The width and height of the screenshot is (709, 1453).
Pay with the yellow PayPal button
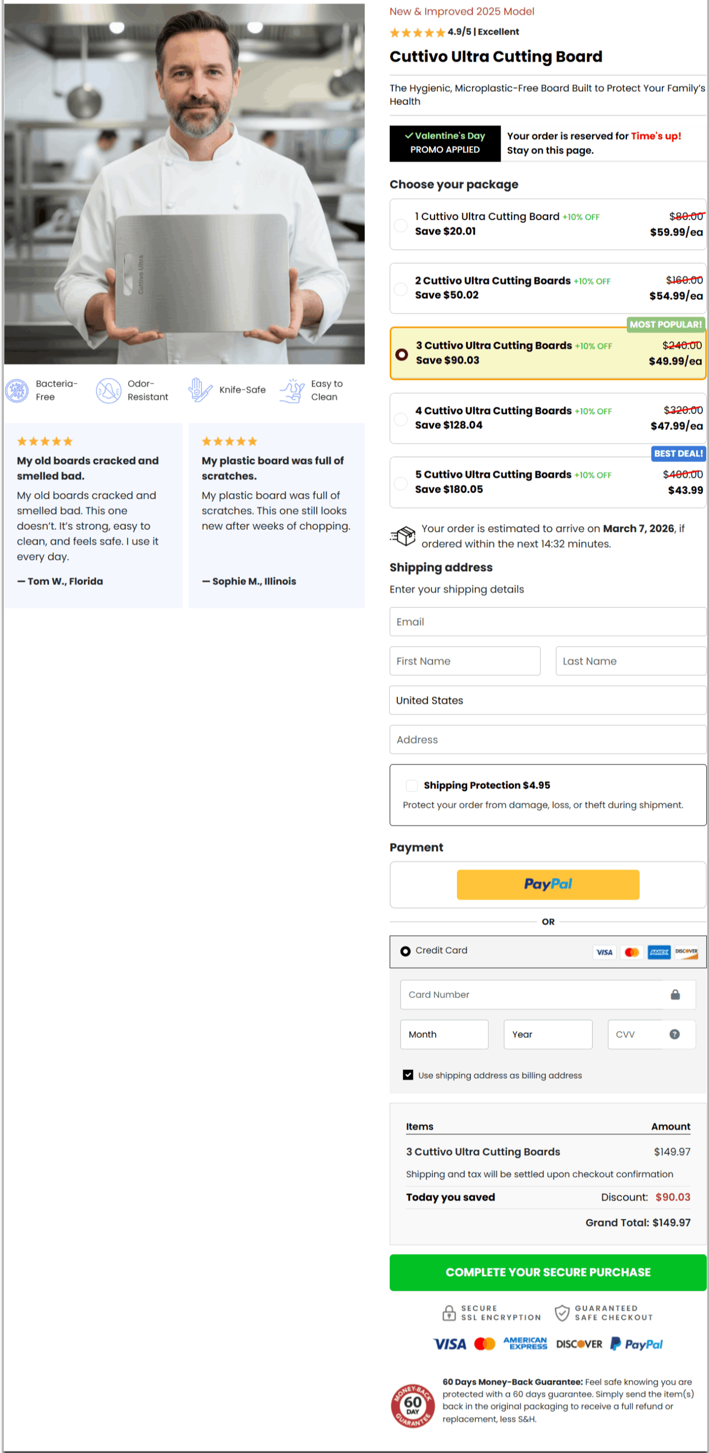[548, 884]
